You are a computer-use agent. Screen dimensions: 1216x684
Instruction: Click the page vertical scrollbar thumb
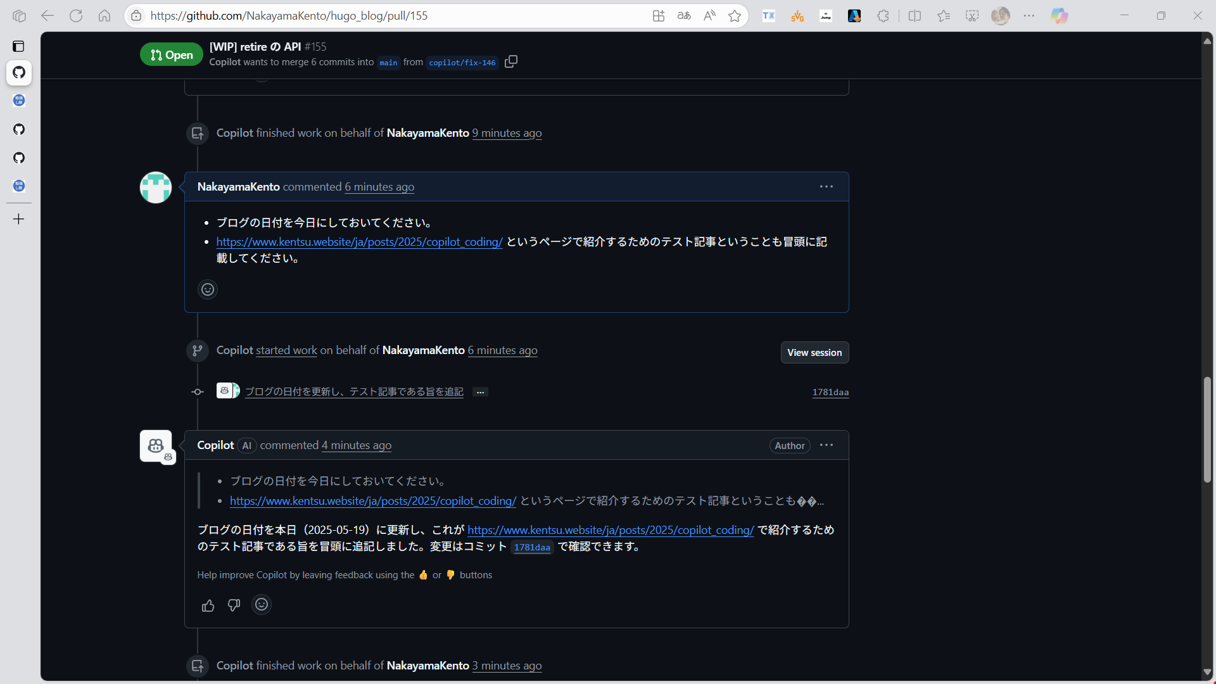coord(1207,431)
